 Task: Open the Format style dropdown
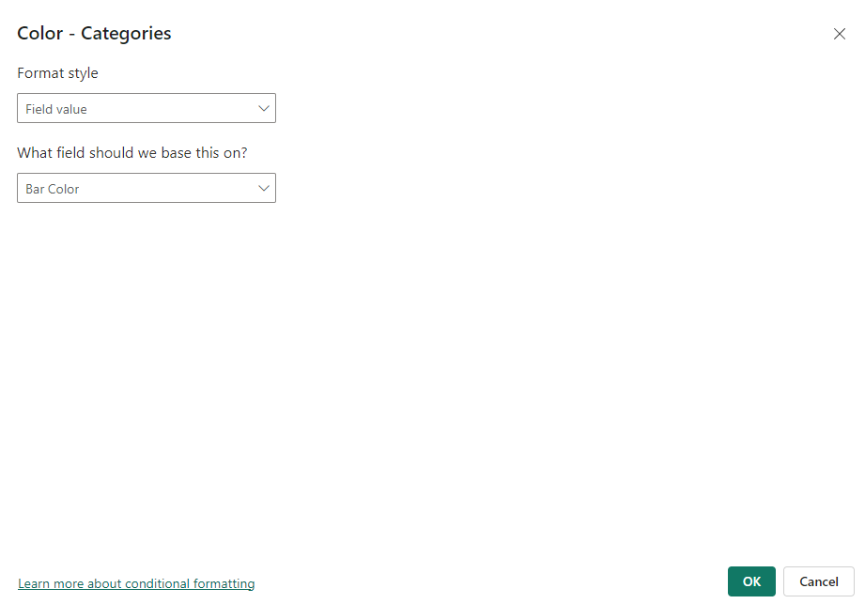click(147, 108)
